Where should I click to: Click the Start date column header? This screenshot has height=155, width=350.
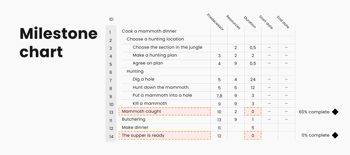click(266, 22)
